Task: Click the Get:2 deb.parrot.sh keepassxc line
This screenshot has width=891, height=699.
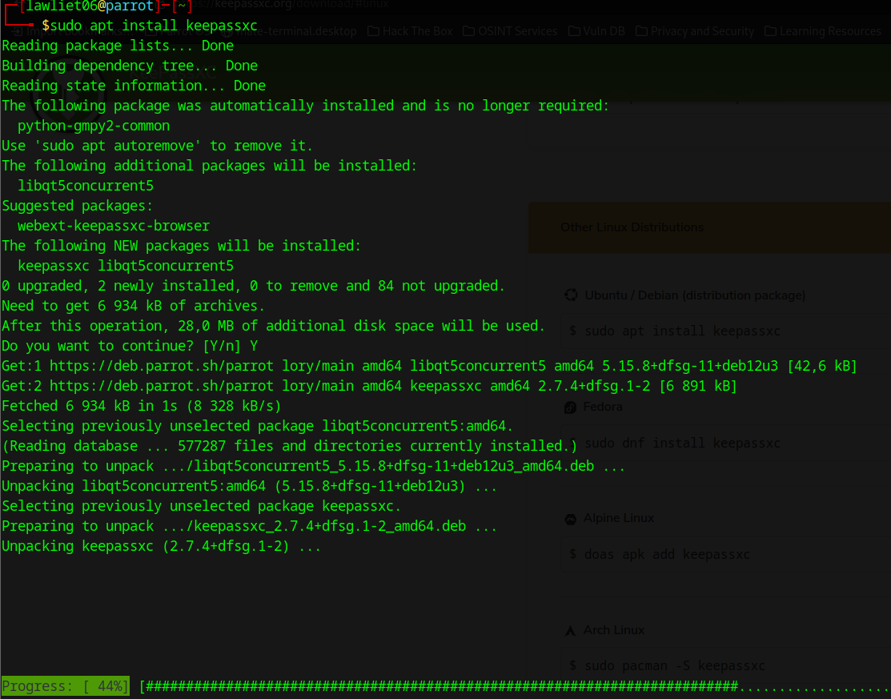Action: pyautogui.click(x=369, y=386)
